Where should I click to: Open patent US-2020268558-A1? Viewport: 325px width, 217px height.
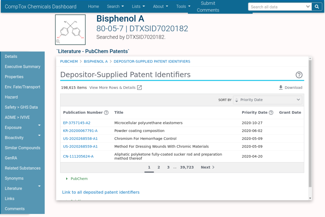coord(80,139)
